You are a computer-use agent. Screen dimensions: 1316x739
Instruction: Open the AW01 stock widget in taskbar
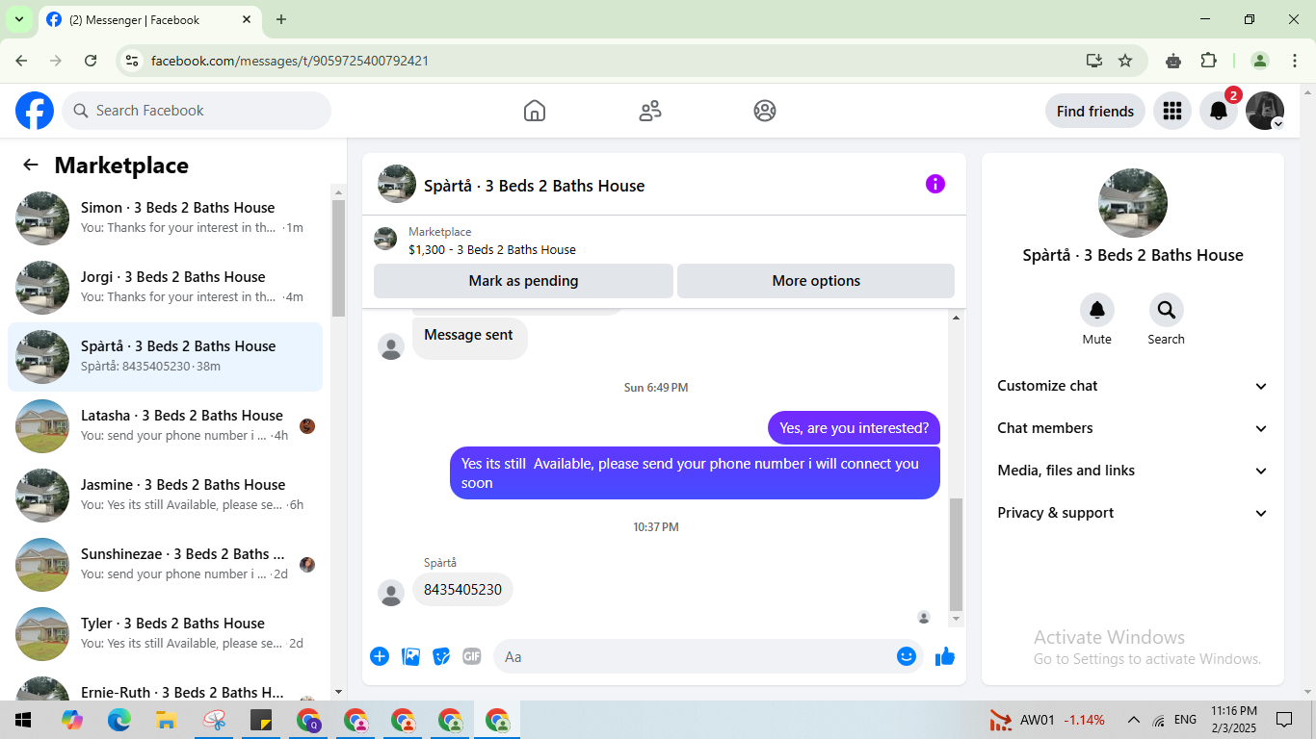[x=1047, y=720]
